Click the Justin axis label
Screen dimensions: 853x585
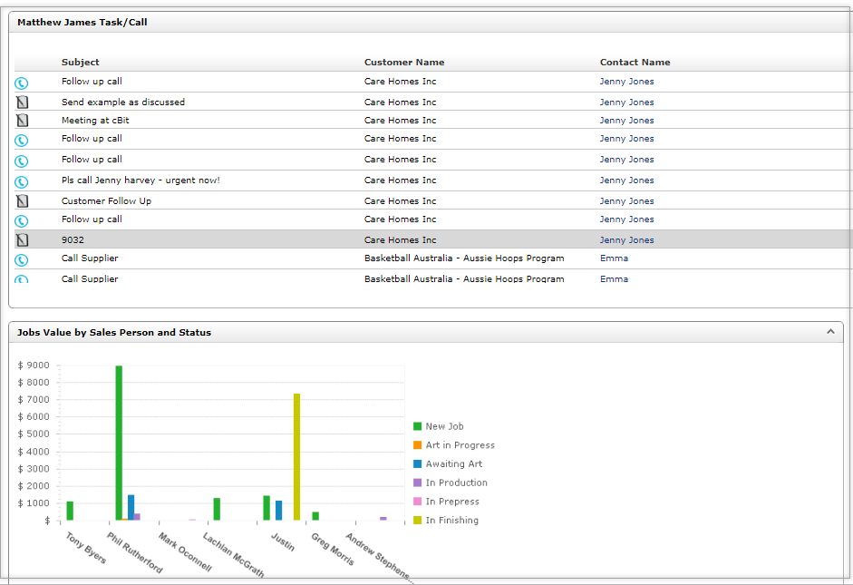tap(283, 541)
